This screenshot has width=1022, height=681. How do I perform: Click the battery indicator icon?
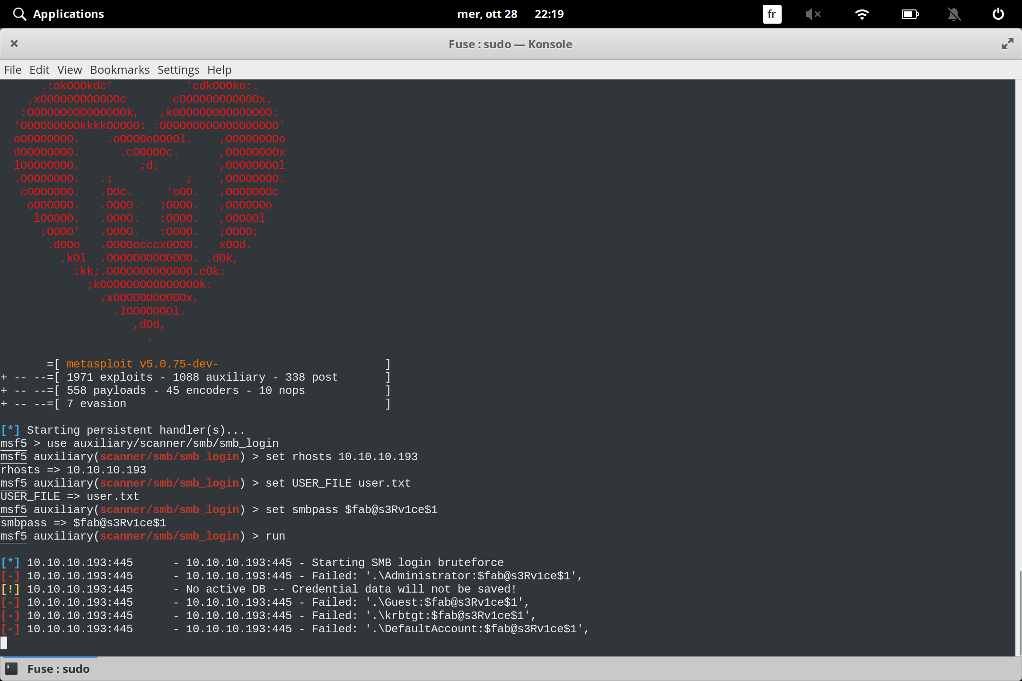[x=909, y=14]
